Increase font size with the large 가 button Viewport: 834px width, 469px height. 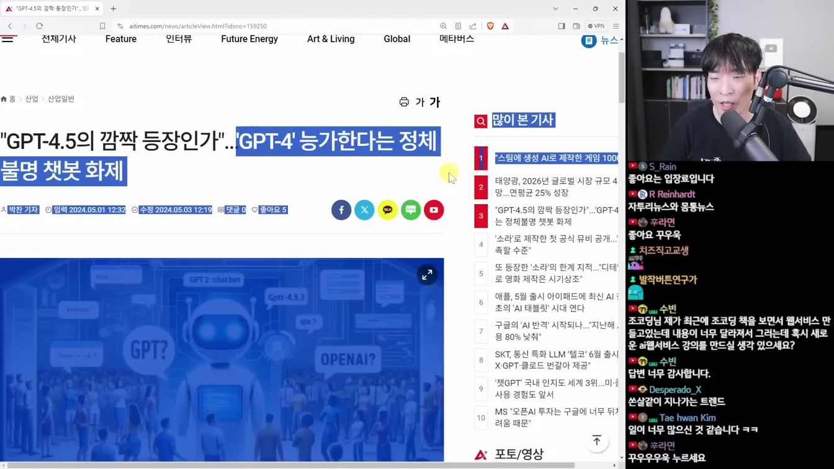click(x=435, y=102)
